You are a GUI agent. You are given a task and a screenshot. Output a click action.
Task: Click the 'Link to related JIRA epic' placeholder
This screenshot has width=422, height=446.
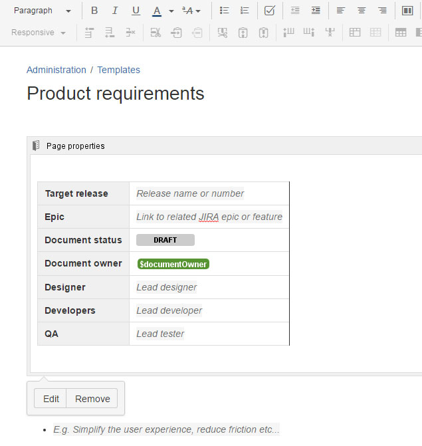(x=209, y=217)
